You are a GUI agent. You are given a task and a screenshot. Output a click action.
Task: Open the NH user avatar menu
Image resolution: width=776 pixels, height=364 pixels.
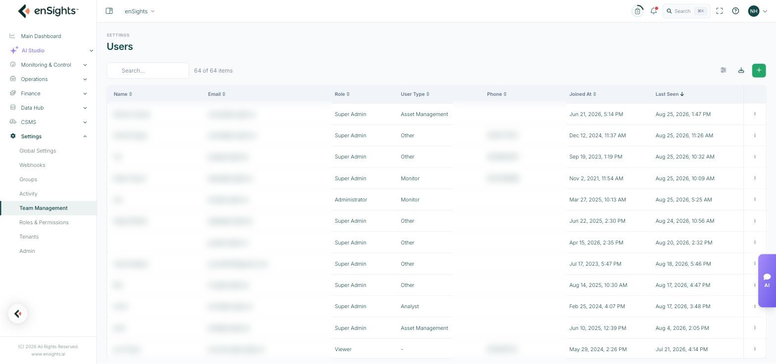coord(758,11)
